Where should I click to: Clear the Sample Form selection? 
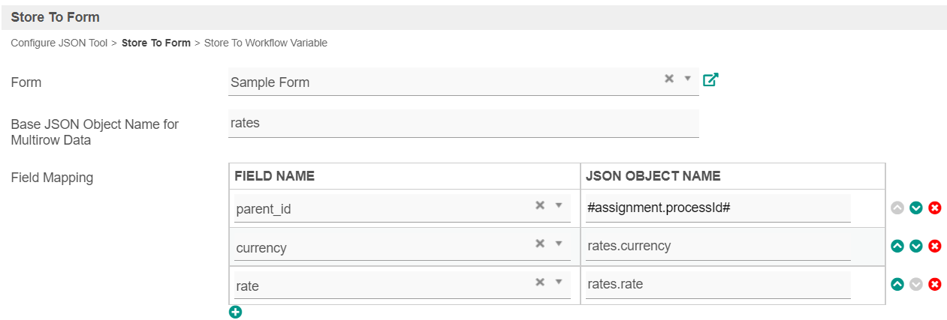[x=668, y=79]
